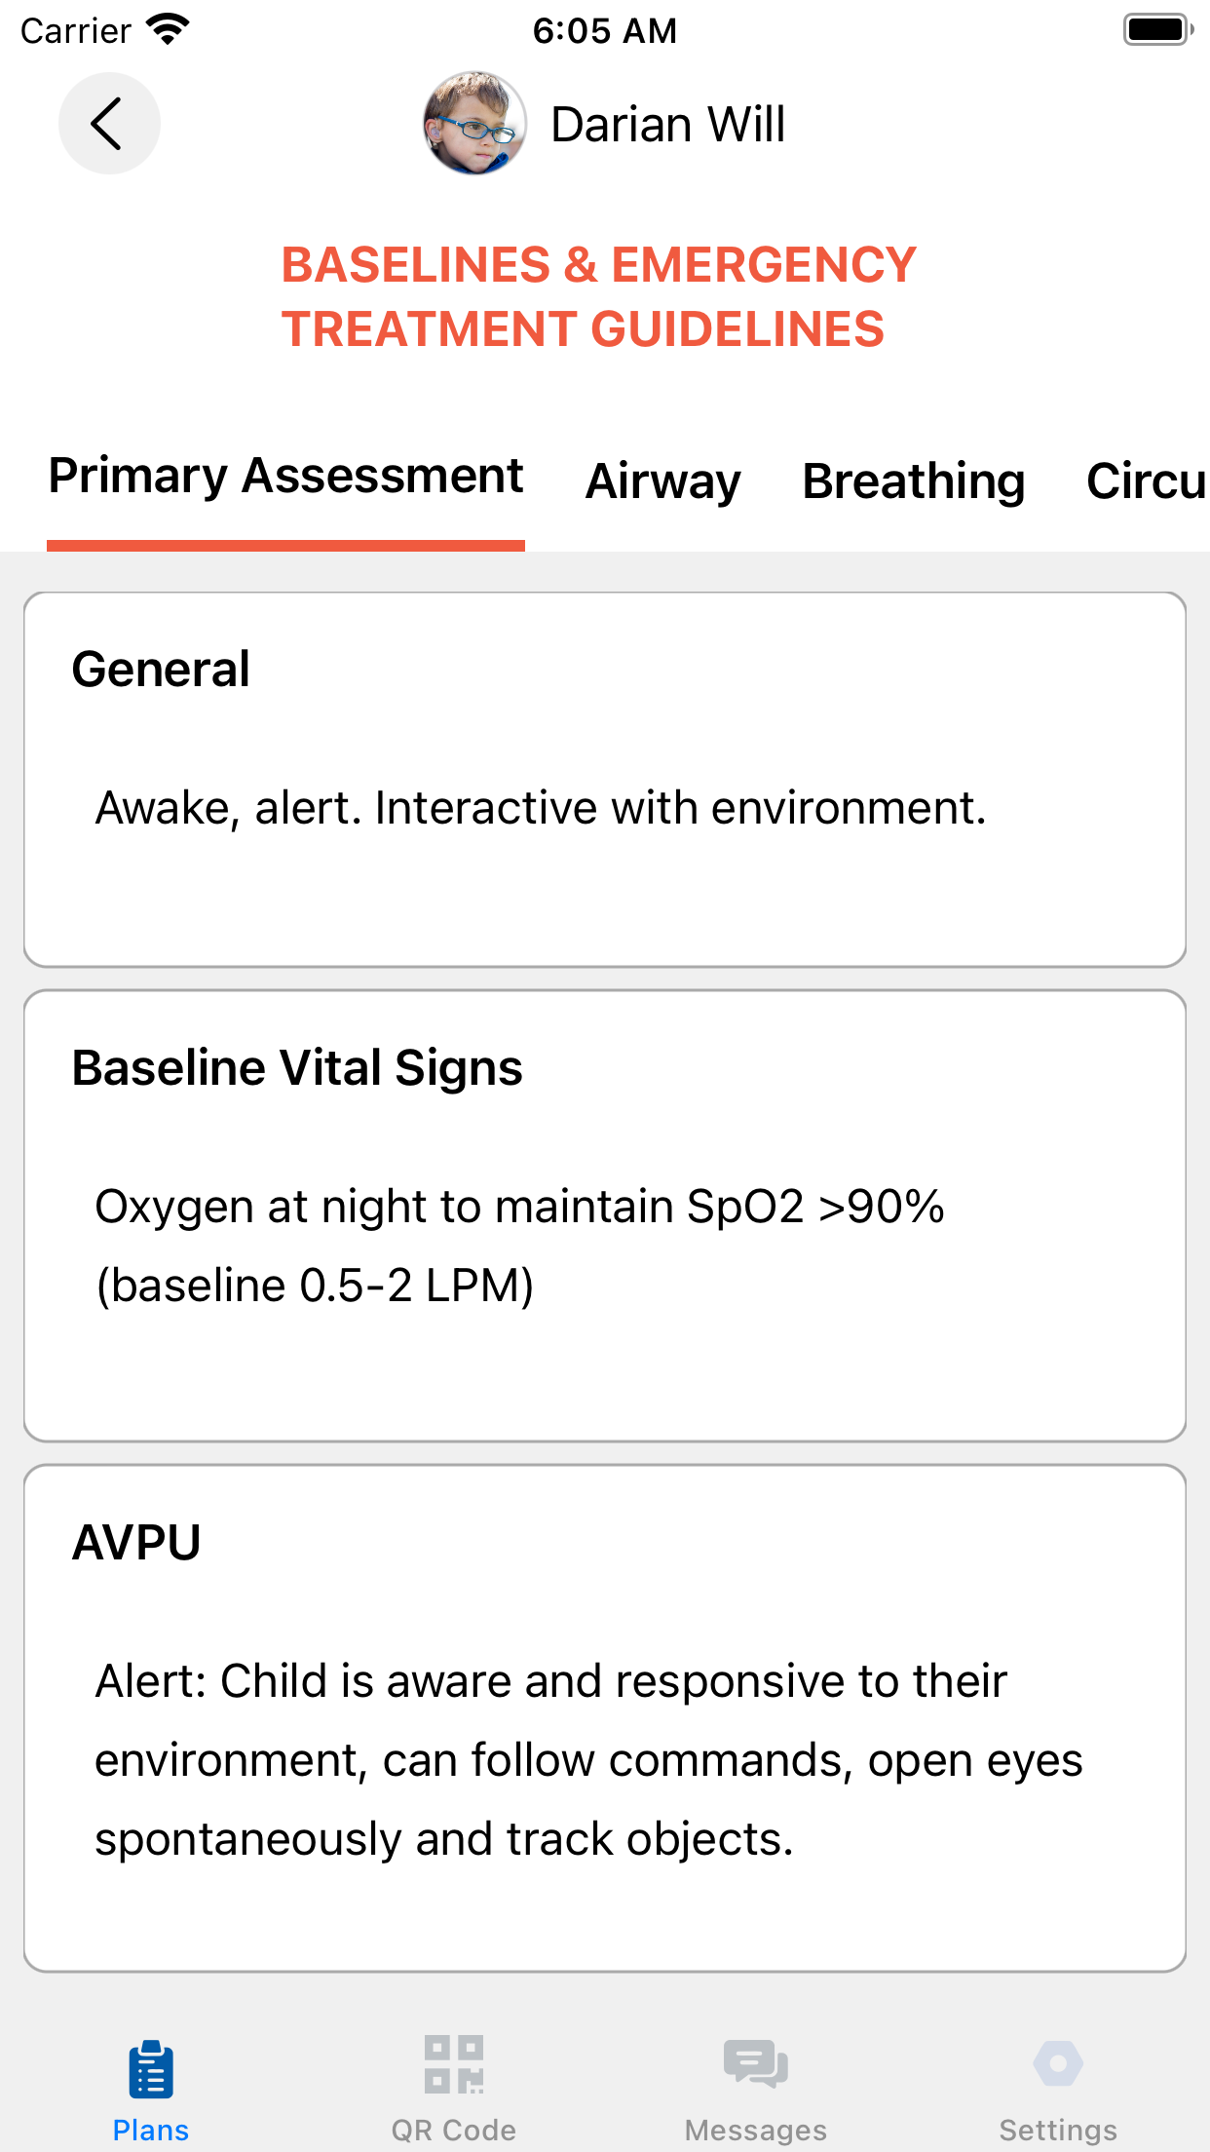
Task: Select the General card
Action: click(x=605, y=780)
